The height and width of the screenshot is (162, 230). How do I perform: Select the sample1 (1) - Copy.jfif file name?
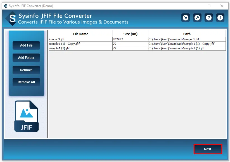tap(81, 44)
